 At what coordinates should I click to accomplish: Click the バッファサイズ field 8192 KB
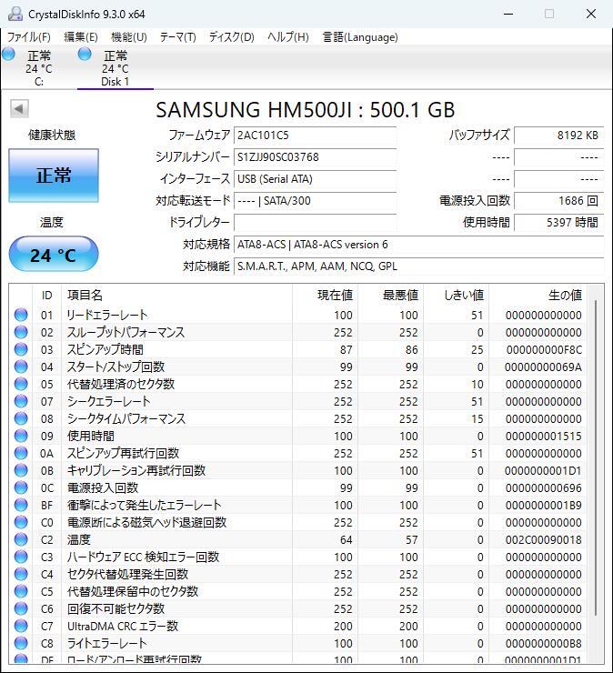coord(559,136)
